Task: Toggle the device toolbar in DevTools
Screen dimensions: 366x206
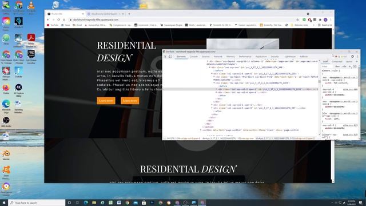Action: click(170, 57)
